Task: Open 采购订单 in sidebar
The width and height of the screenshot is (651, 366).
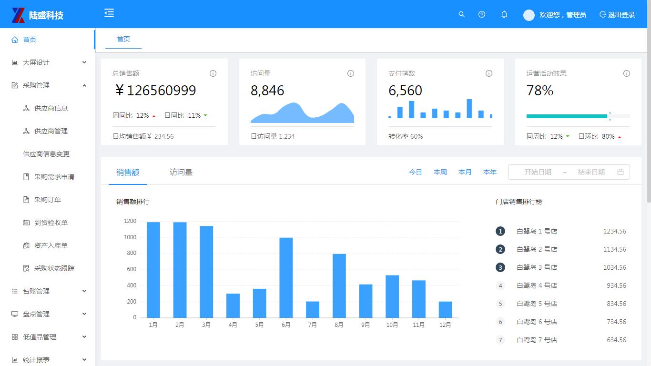Action: click(x=48, y=200)
